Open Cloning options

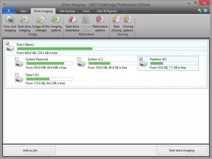128,20
